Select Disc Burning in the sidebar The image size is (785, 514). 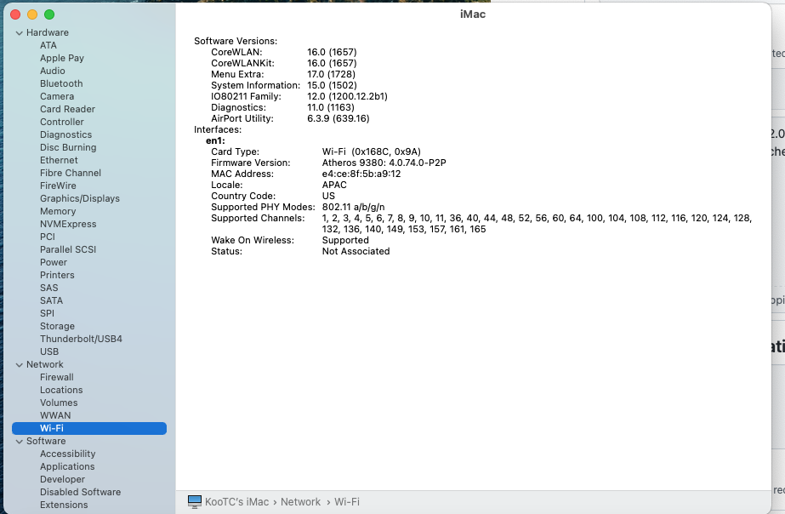(68, 147)
